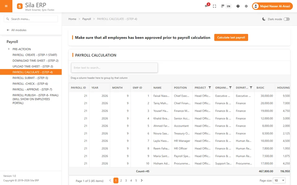Go to next page arrow in pager
297x185 pixels.
click(x=142, y=180)
